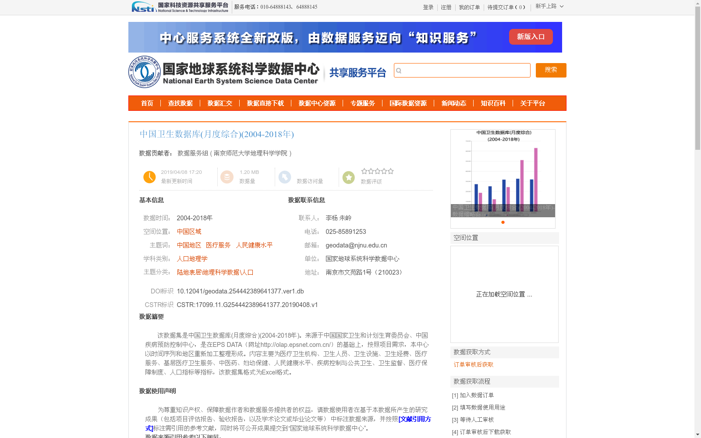Open the 查找数据 menu item
The height and width of the screenshot is (438, 701).
pyautogui.click(x=181, y=103)
